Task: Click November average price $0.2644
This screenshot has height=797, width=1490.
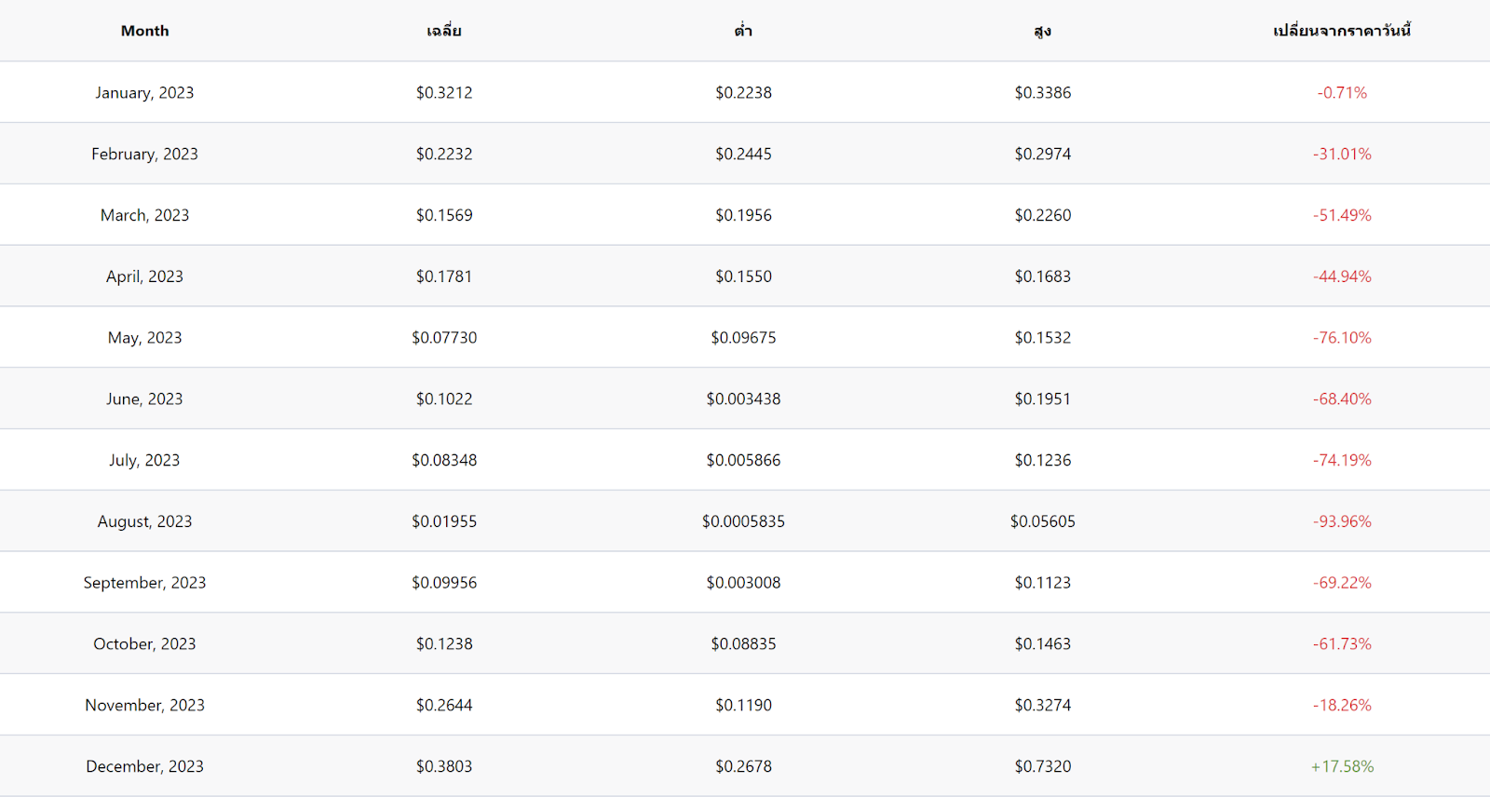Action: 444,705
